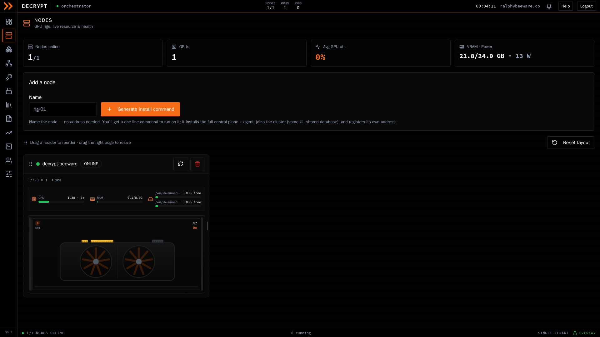Click the Avg GPU util pulse icon
Screen dimensions: 600x337
[x=318, y=47]
